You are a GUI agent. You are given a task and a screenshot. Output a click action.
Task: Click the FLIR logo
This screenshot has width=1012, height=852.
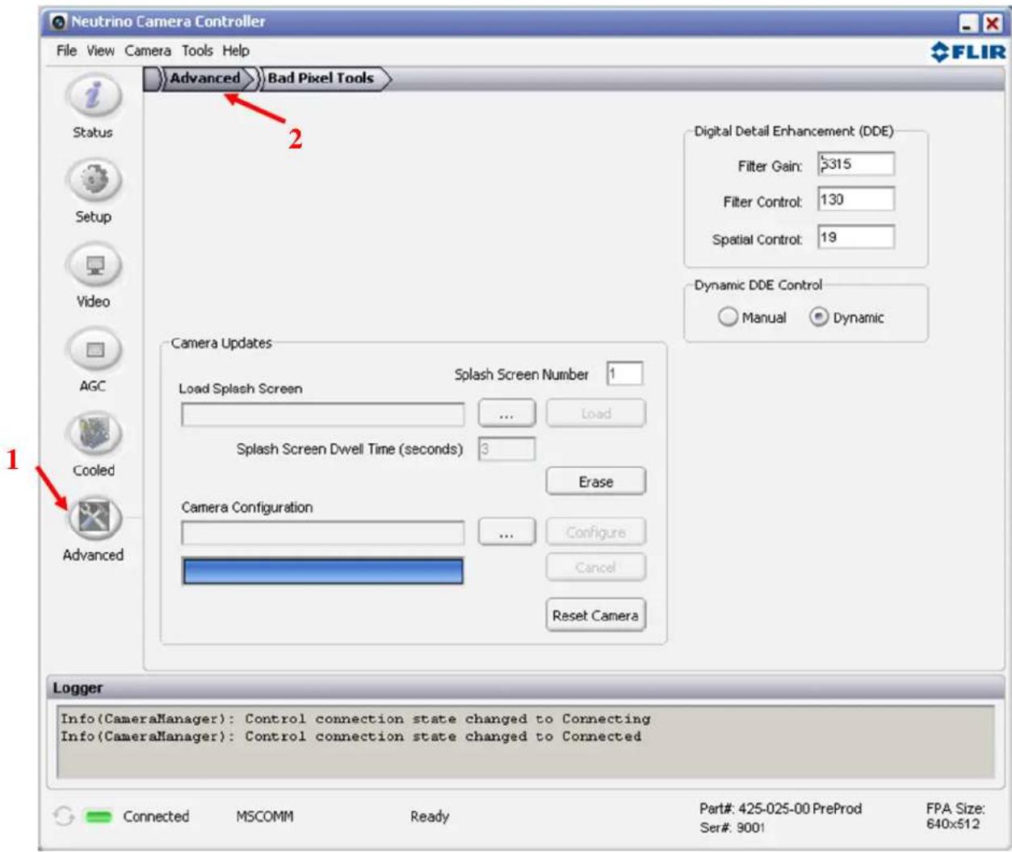pos(968,53)
